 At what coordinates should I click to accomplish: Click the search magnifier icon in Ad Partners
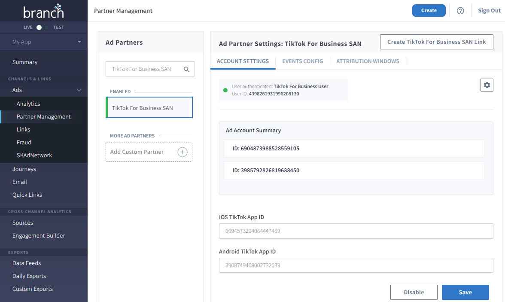[186, 69]
